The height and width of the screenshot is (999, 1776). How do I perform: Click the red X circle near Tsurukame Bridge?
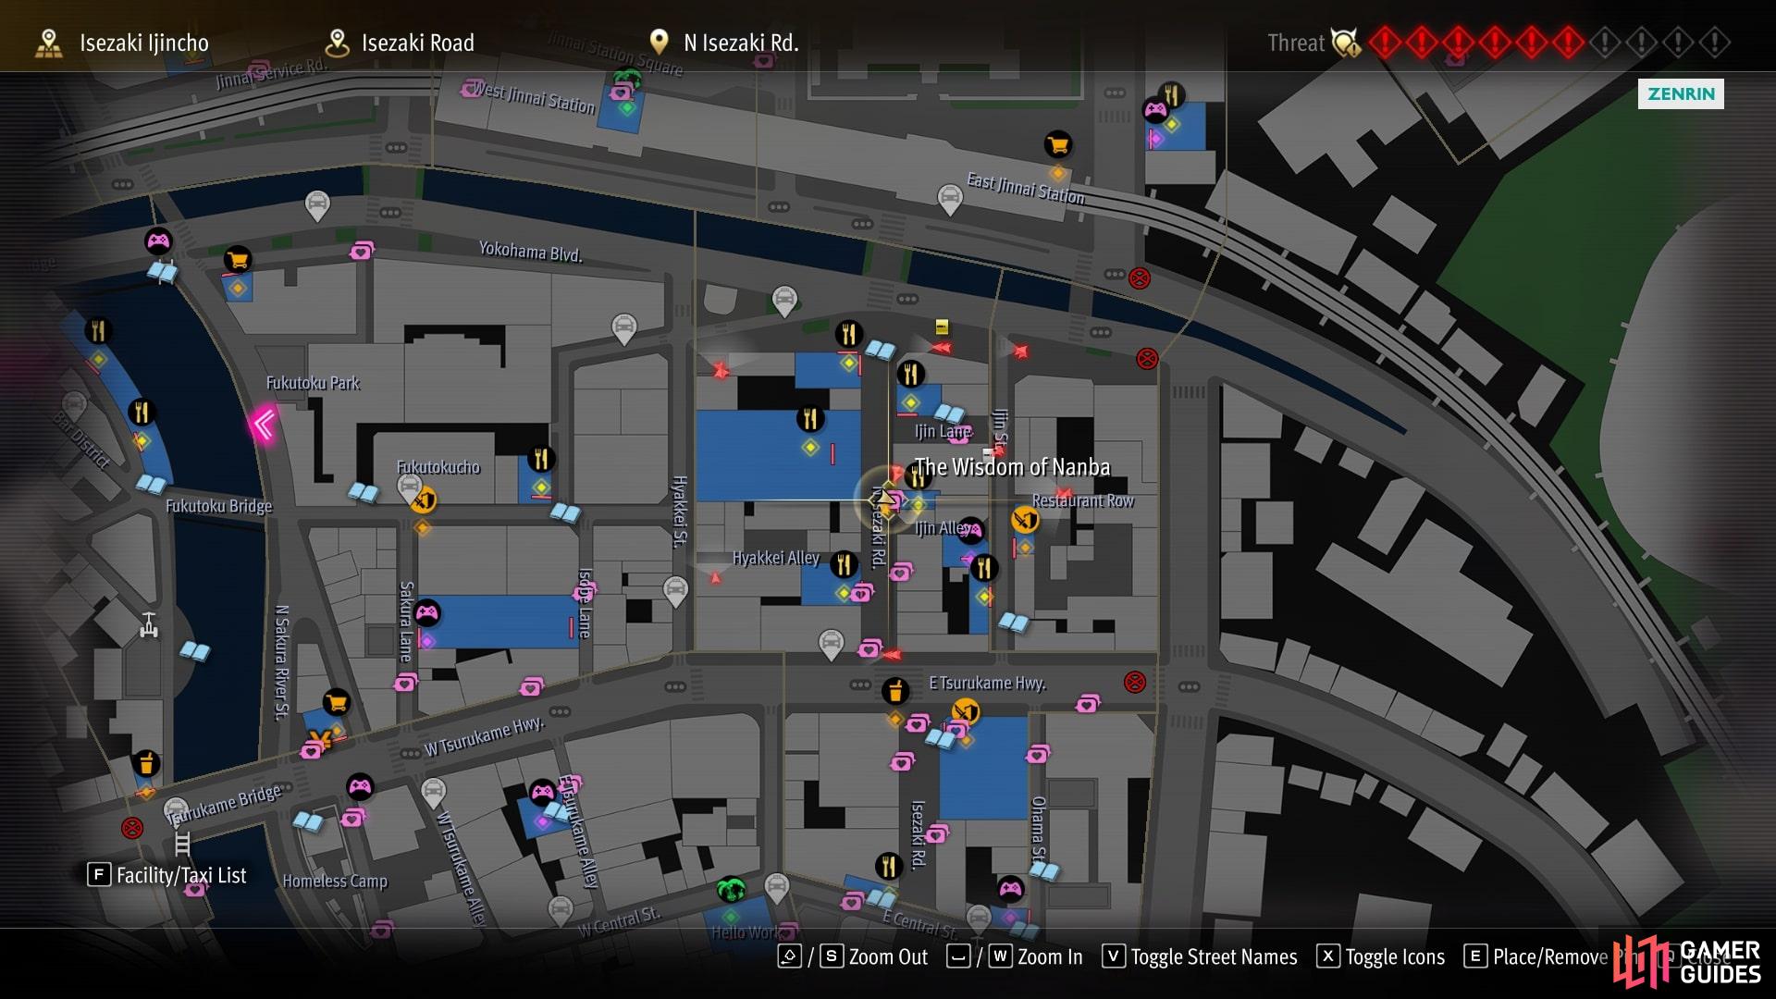tap(132, 828)
